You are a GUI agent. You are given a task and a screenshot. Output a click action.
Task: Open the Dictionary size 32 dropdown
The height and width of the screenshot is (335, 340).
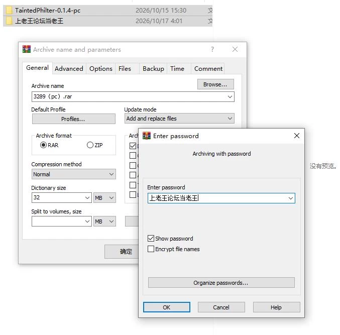pyautogui.click(x=87, y=197)
